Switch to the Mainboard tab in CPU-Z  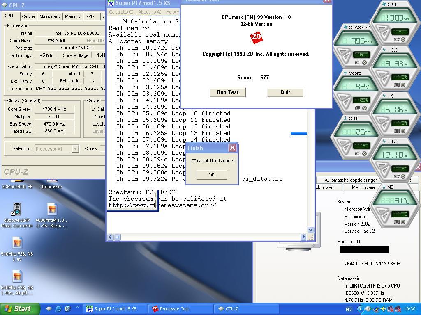tap(50, 16)
